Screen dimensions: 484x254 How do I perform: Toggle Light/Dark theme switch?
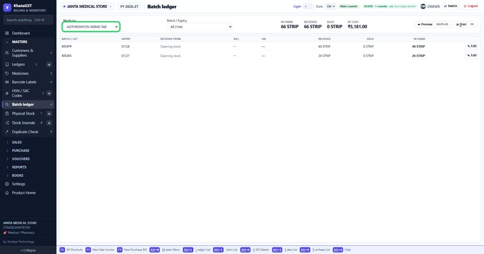pos(308,7)
